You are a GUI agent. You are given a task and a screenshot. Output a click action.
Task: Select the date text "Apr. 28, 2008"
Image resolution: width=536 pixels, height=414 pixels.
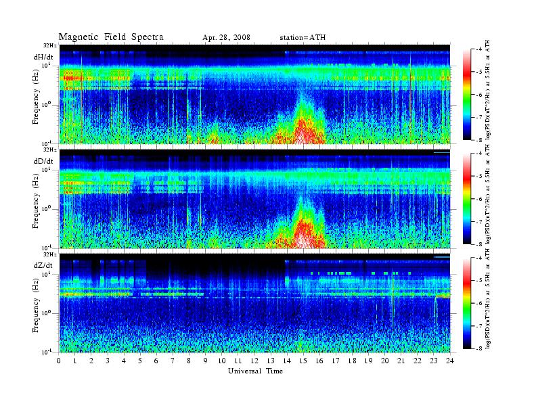coord(226,38)
